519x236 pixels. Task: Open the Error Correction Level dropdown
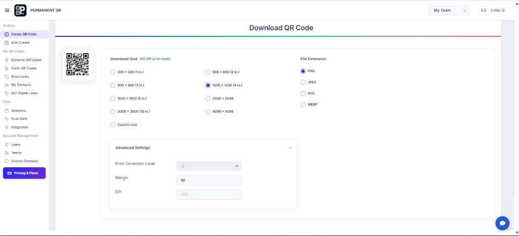tap(209, 166)
